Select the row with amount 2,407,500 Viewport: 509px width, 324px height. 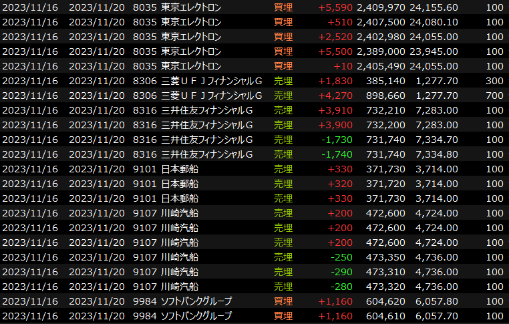click(381, 22)
